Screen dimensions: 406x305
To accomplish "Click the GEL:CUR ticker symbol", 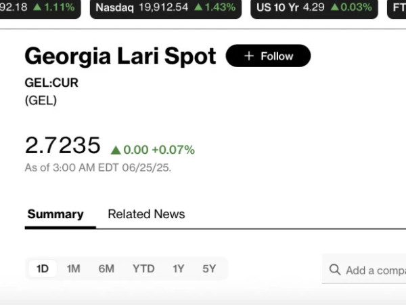I will pyautogui.click(x=51, y=83).
